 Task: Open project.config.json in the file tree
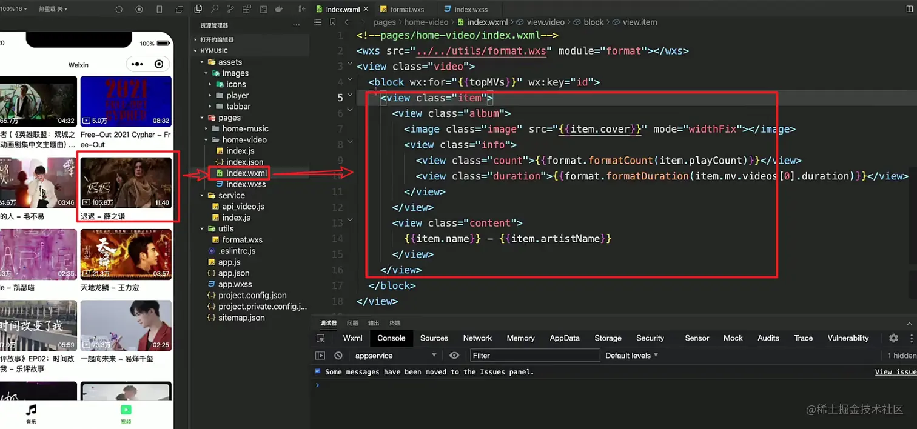[x=247, y=295]
